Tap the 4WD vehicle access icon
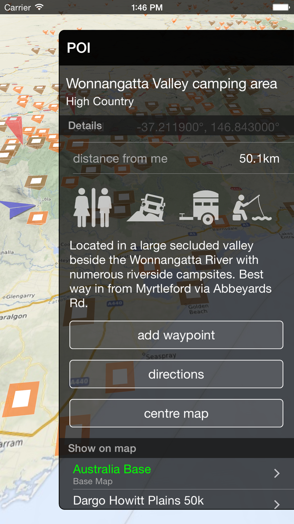Image resolution: width=294 pixels, height=524 pixels. [x=146, y=207]
